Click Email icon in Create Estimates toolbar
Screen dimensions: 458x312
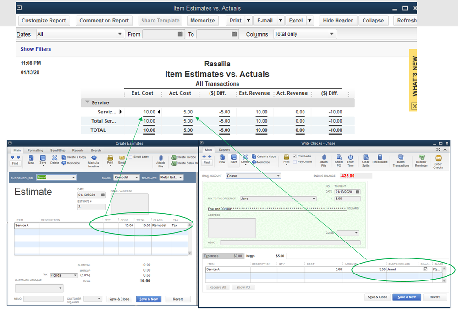click(x=122, y=158)
